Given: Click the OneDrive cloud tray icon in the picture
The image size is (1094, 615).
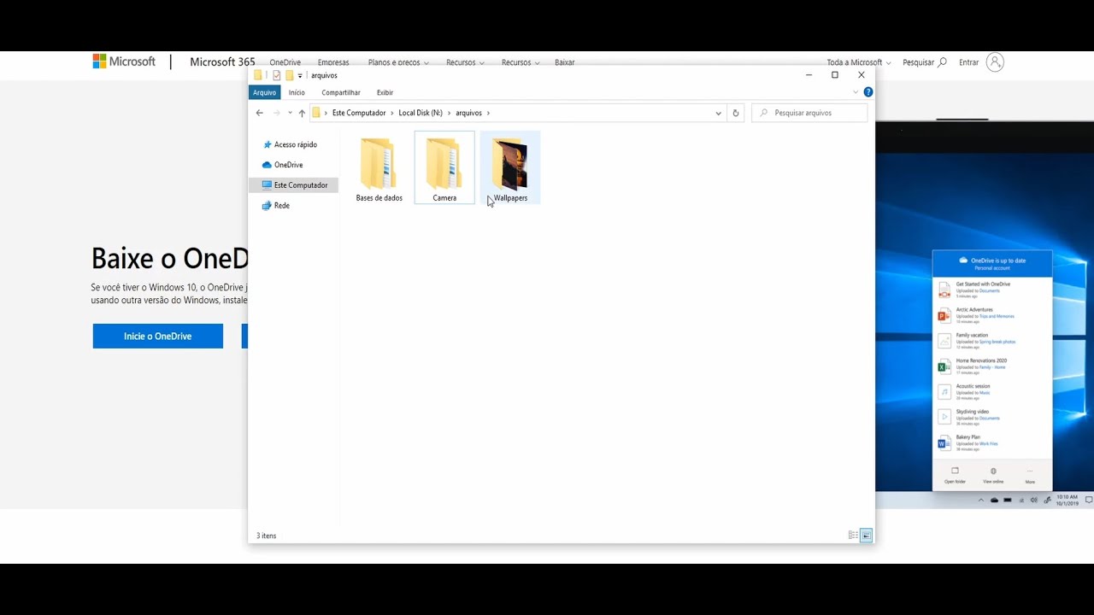Looking at the screenshot, I should click(x=994, y=500).
